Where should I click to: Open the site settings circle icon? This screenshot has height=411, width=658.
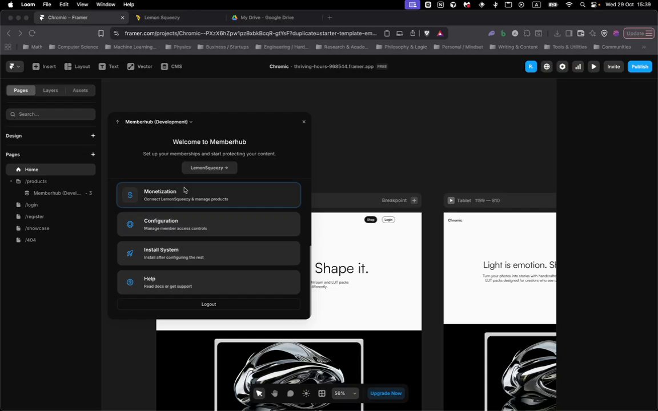[x=562, y=67]
